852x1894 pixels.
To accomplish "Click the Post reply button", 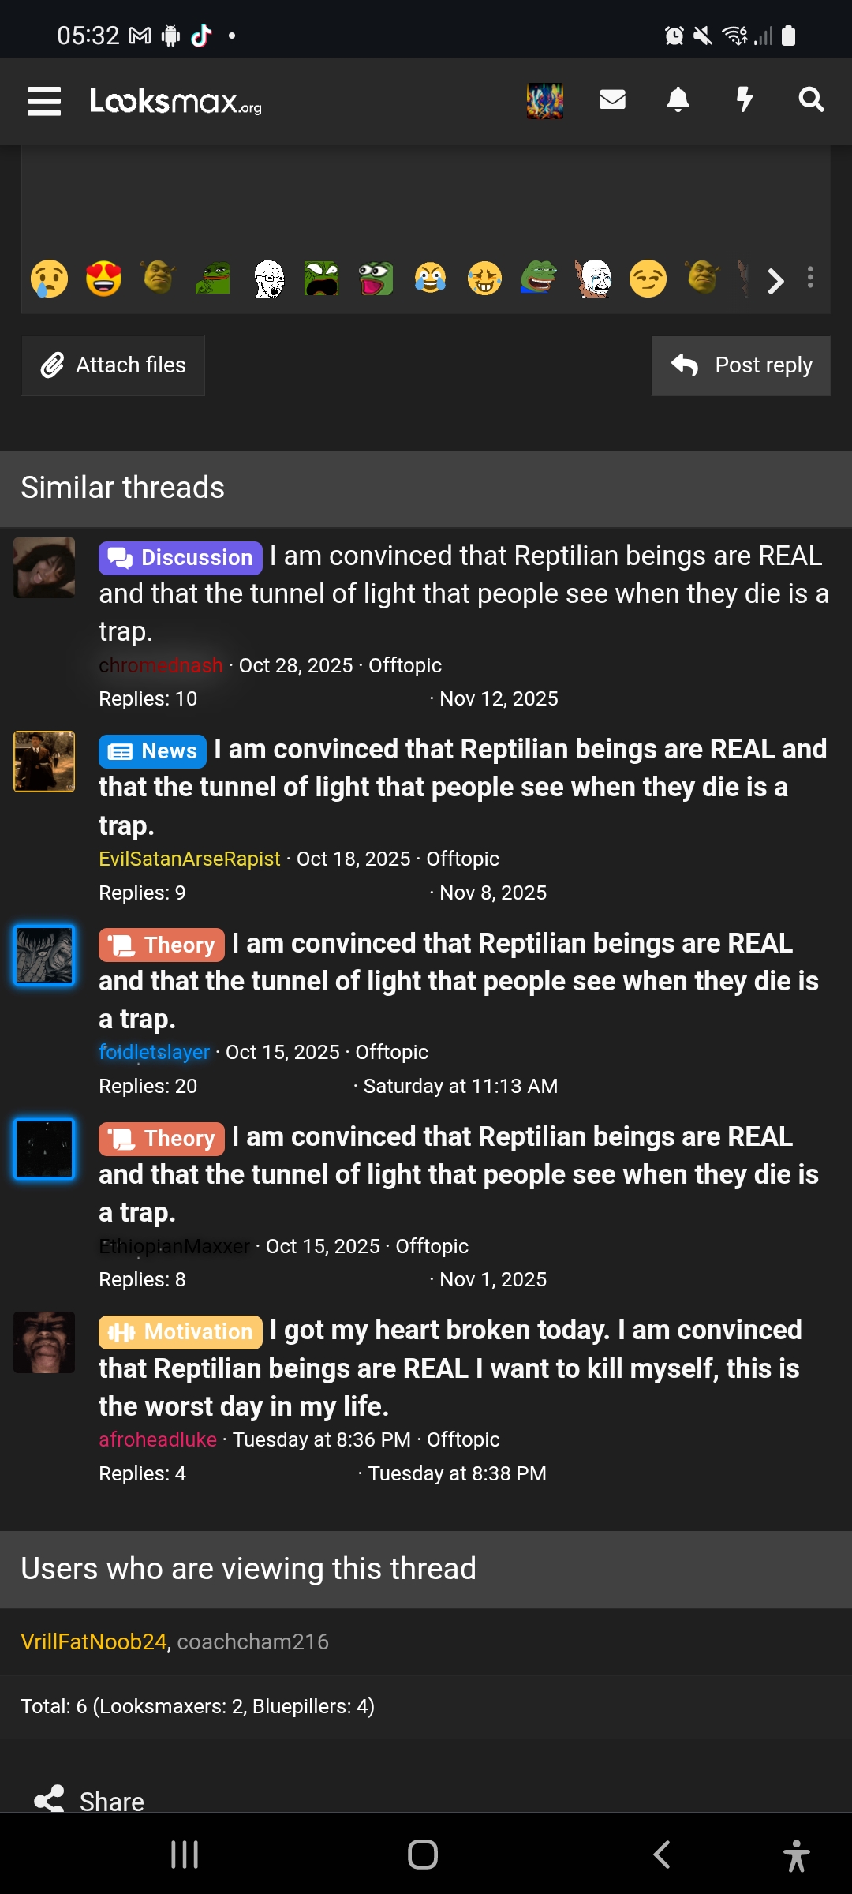I will (x=742, y=365).
